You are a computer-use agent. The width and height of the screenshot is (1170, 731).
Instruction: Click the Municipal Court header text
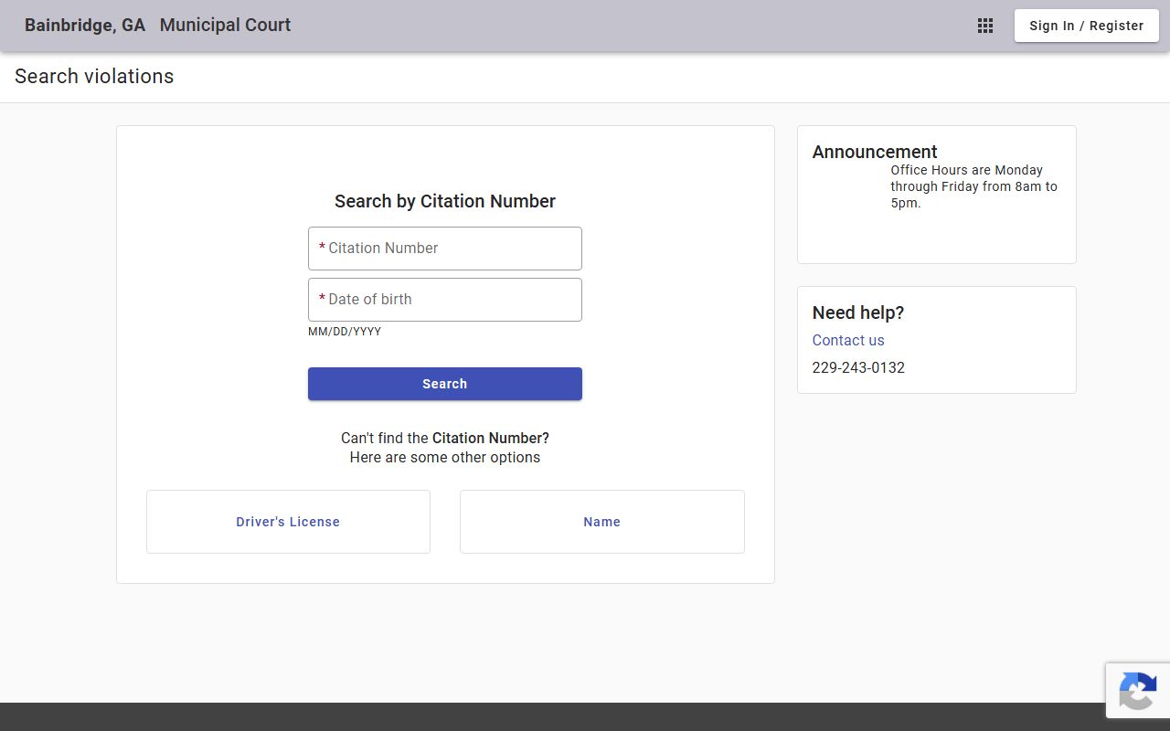pos(225,26)
